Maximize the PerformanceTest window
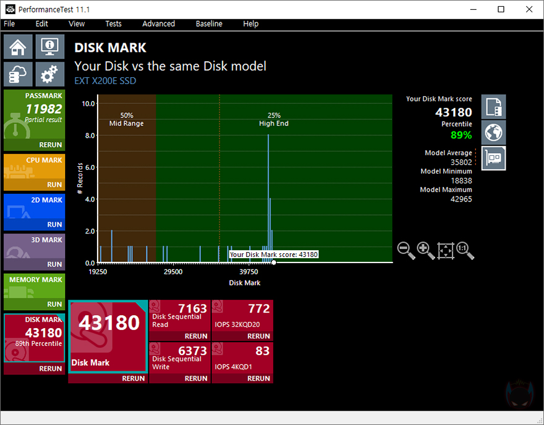The image size is (544, 425). pyautogui.click(x=501, y=9)
